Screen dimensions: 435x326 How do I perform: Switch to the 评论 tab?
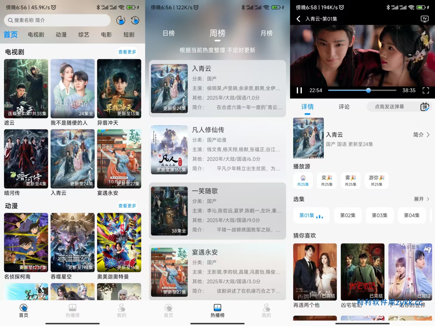(344, 107)
